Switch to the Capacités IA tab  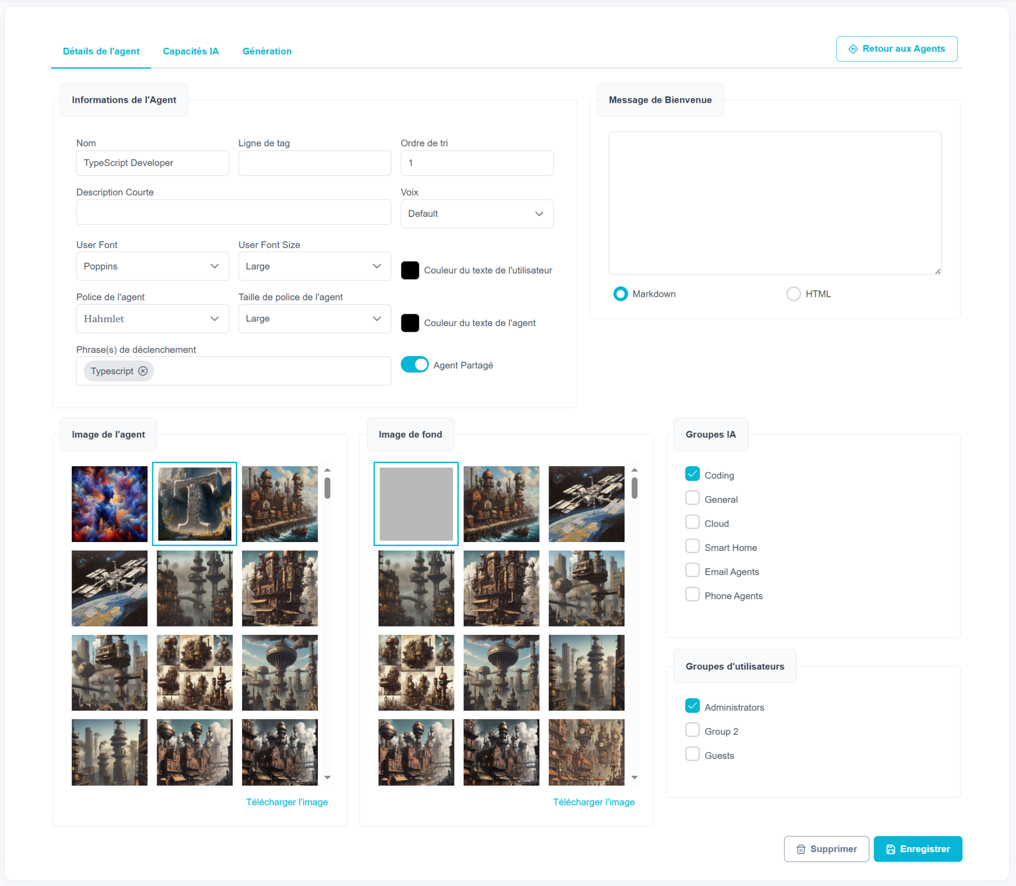pos(190,51)
